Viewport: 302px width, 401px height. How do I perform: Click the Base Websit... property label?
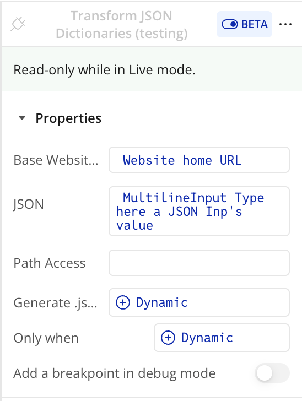[x=56, y=160]
